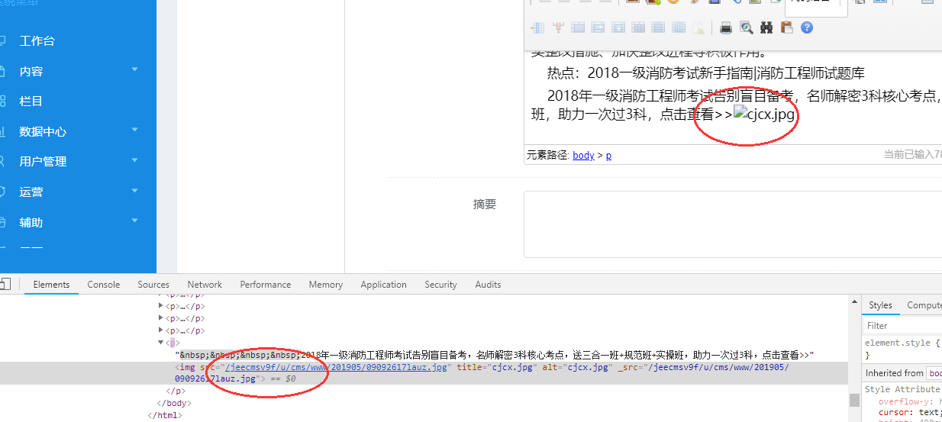
Task: Click the Print icon in editor toolbar
Action: click(x=726, y=27)
